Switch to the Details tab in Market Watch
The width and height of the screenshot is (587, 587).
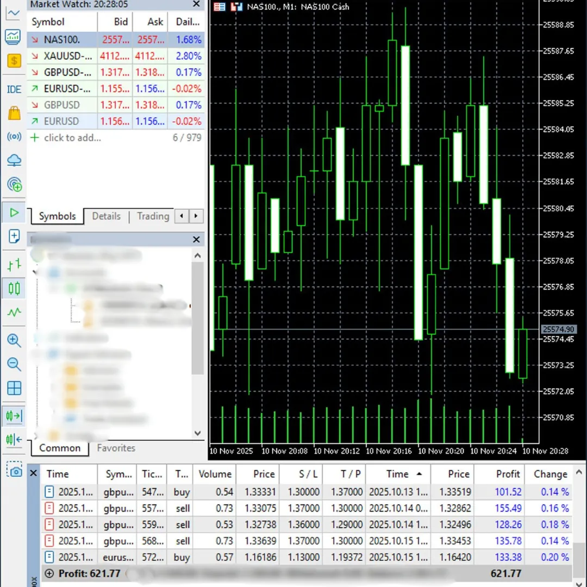106,216
